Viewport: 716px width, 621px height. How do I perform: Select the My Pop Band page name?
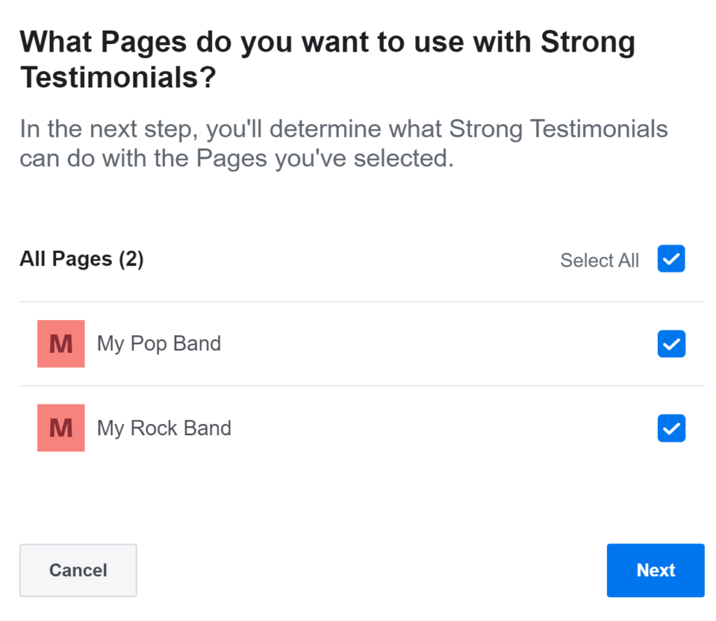point(159,344)
